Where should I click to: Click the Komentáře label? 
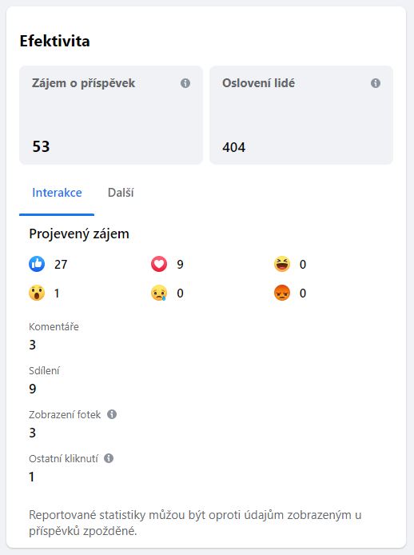pyautogui.click(x=54, y=326)
